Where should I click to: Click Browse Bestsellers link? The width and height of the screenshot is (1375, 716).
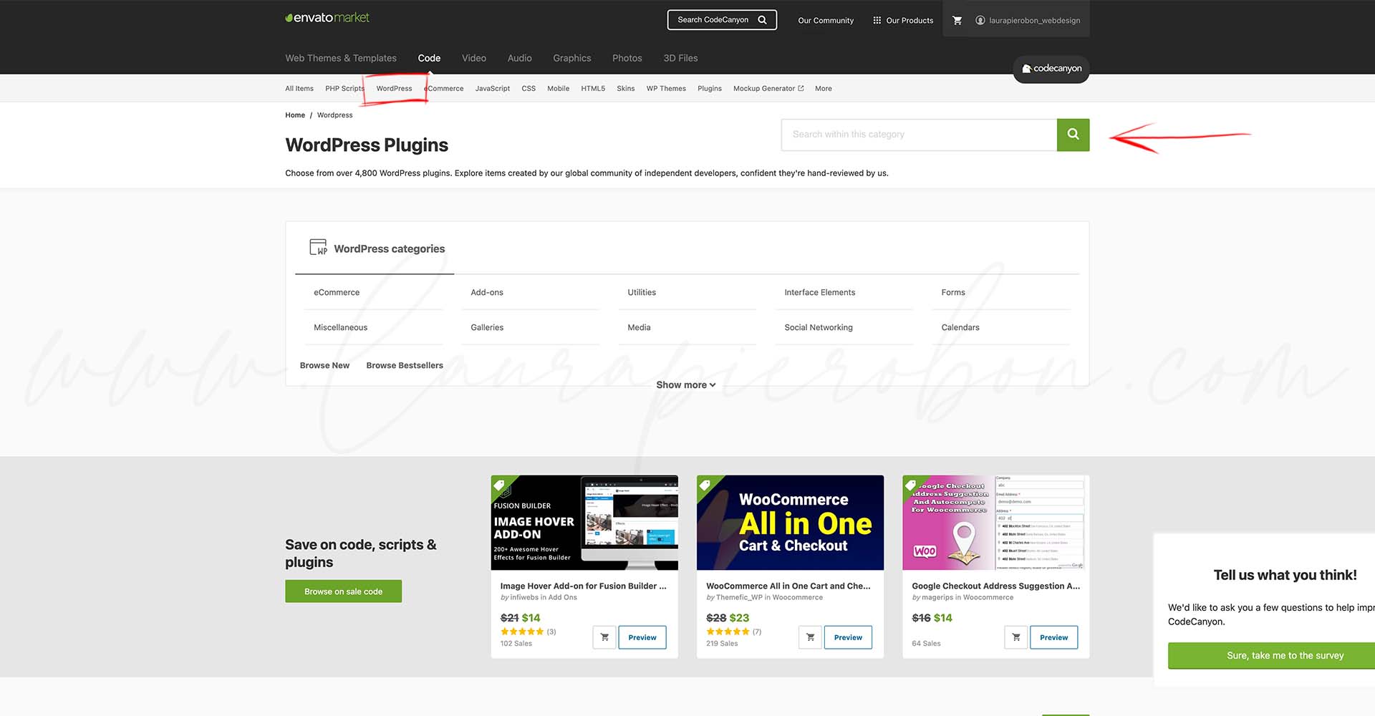[x=405, y=365]
